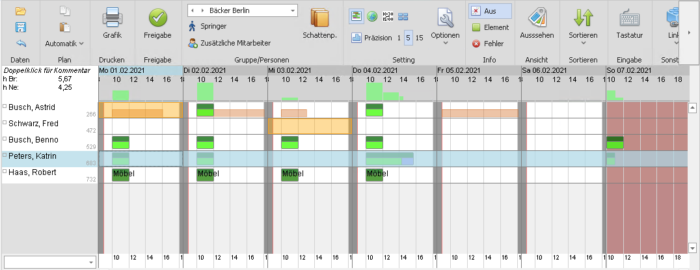700x270 pixels.
Task: Print the schedule via the Grafik printer icon
Action: point(112,19)
